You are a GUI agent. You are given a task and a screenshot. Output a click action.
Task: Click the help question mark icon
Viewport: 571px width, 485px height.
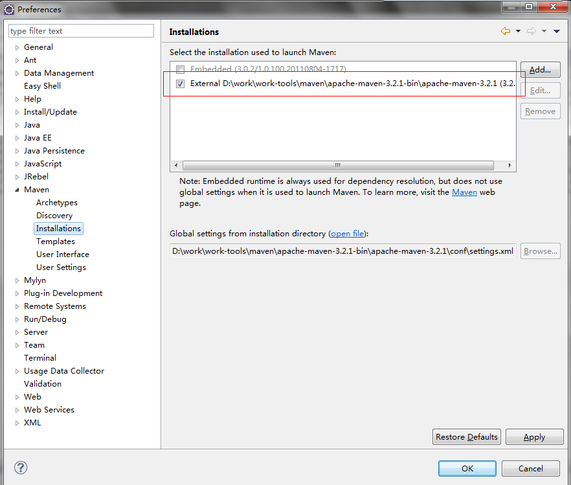click(x=21, y=468)
